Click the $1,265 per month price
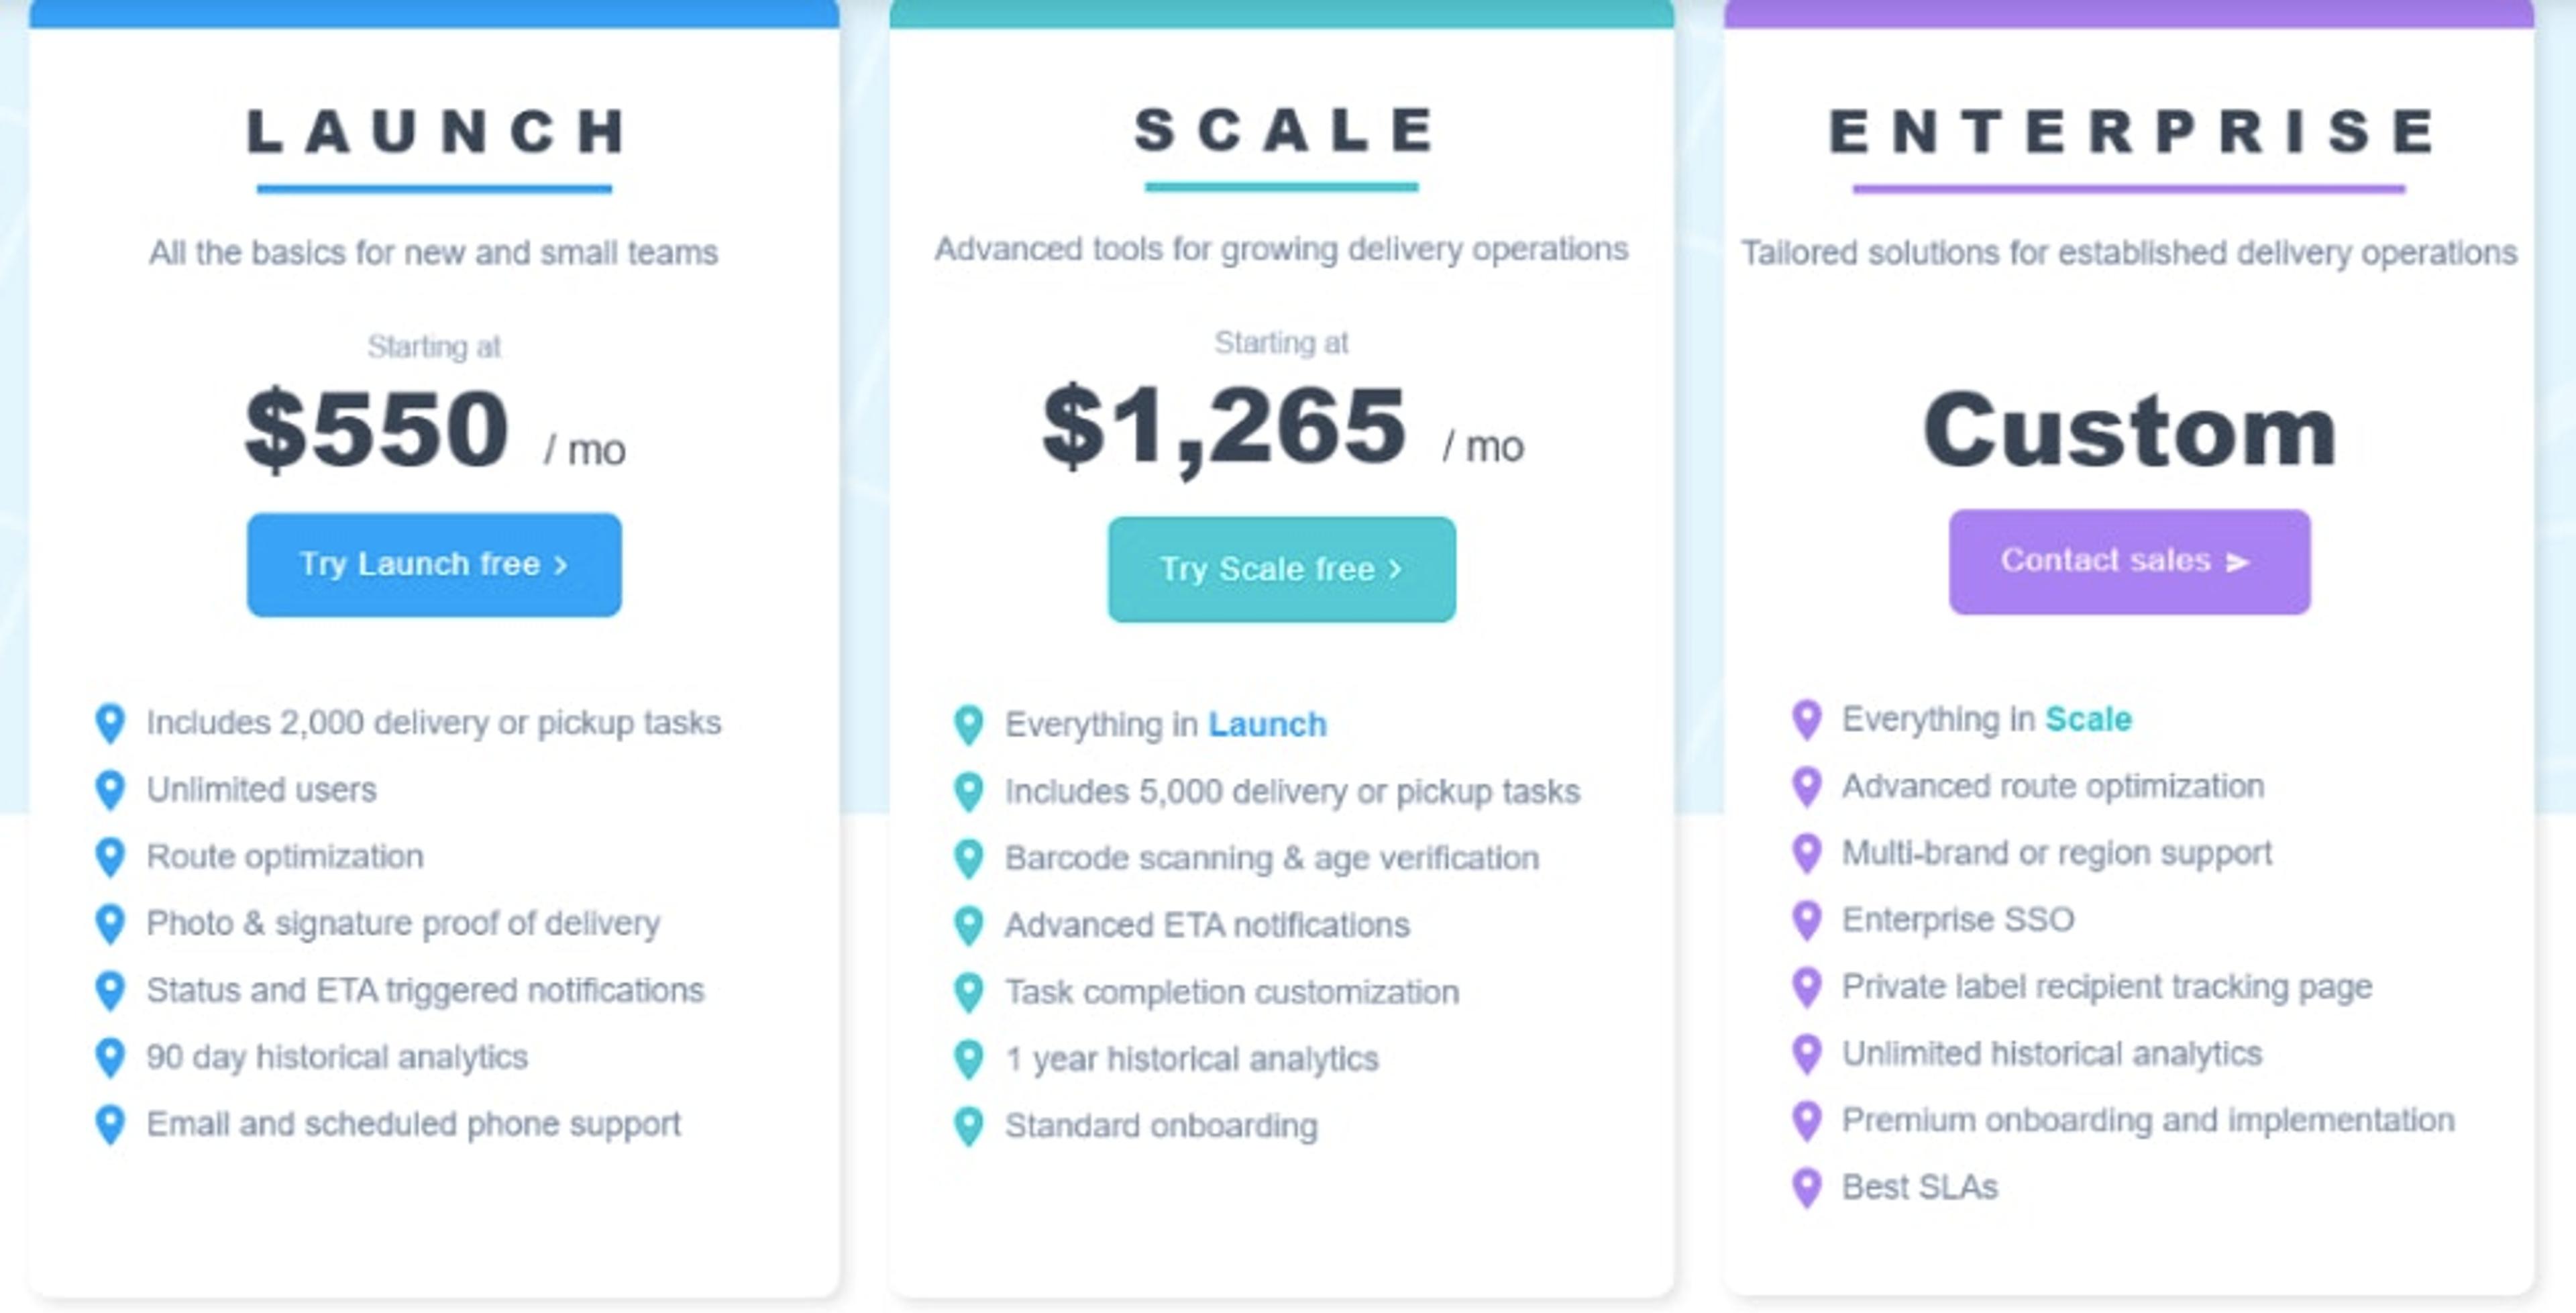This screenshot has width=2576, height=1313. pyautogui.click(x=1282, y=428)
